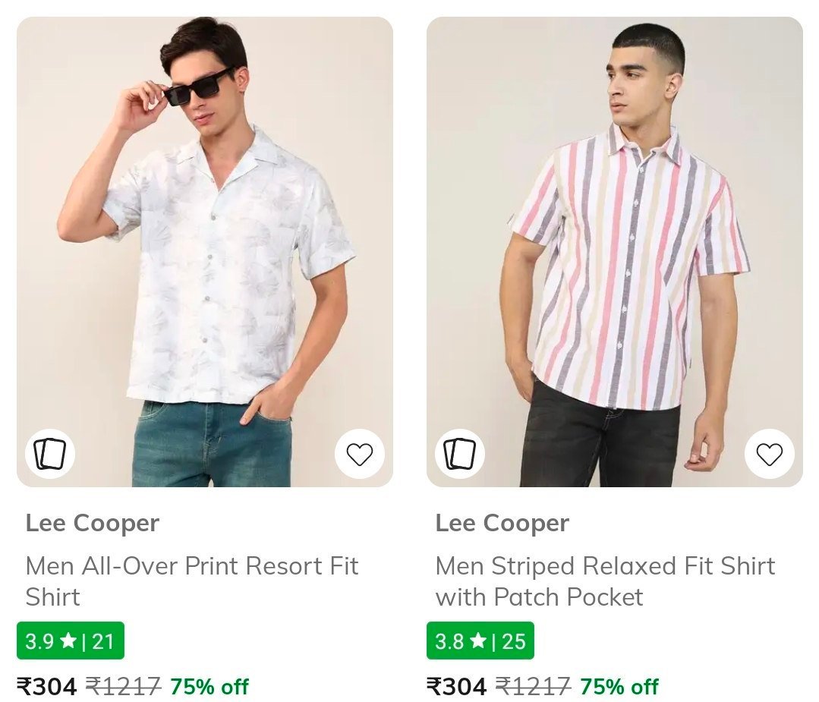Wishlist the All-Over Print Resort Fit Shirt
This screenshot has width=819, height=702.
tap(359, 454)
